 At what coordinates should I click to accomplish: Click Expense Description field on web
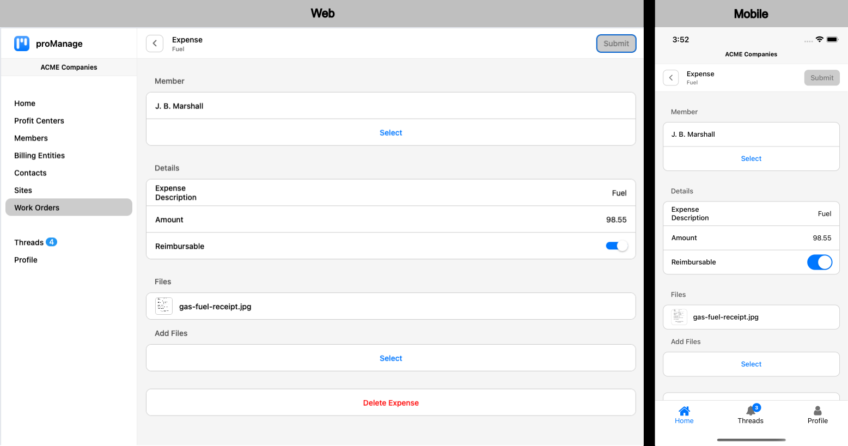tap(391, 193)
